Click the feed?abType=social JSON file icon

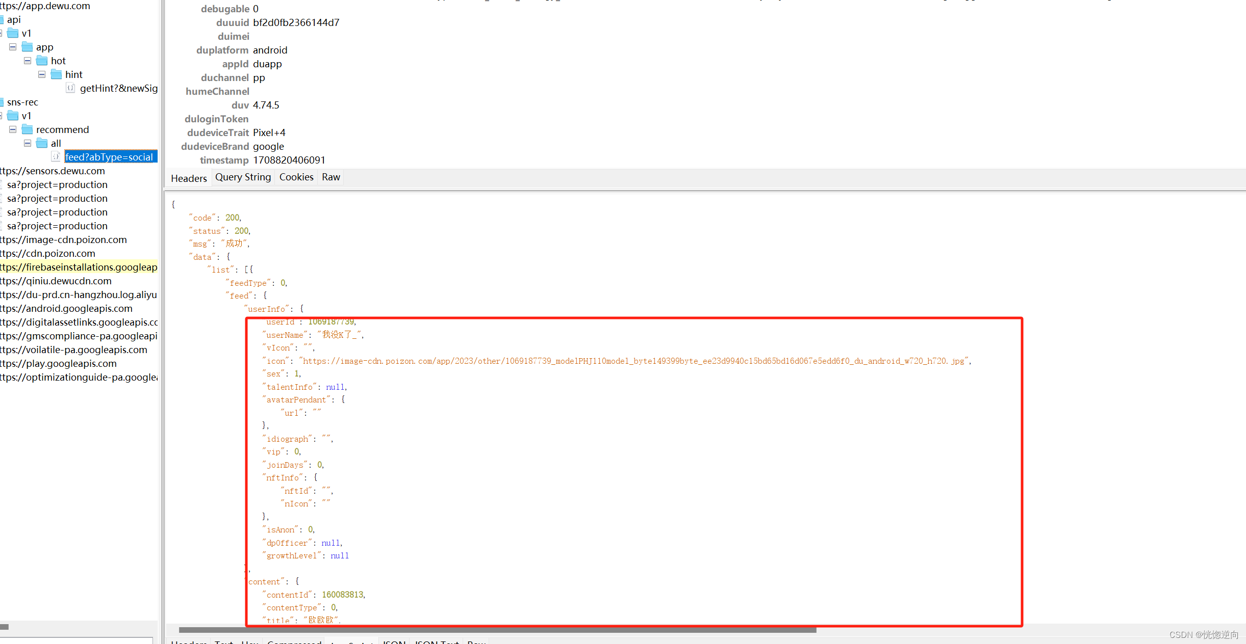(56, 157)
